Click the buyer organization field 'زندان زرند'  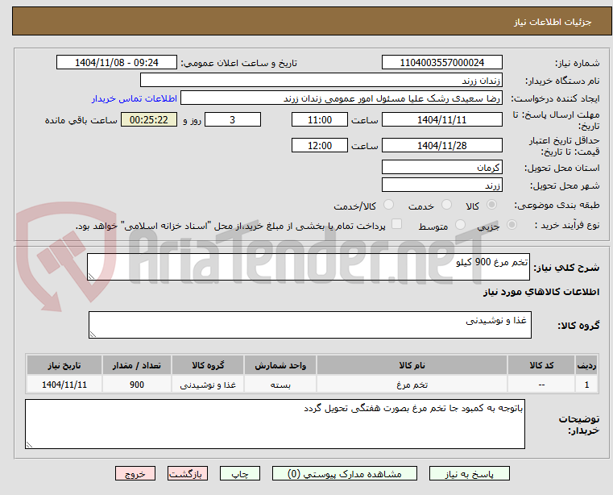tap(321, 81)
